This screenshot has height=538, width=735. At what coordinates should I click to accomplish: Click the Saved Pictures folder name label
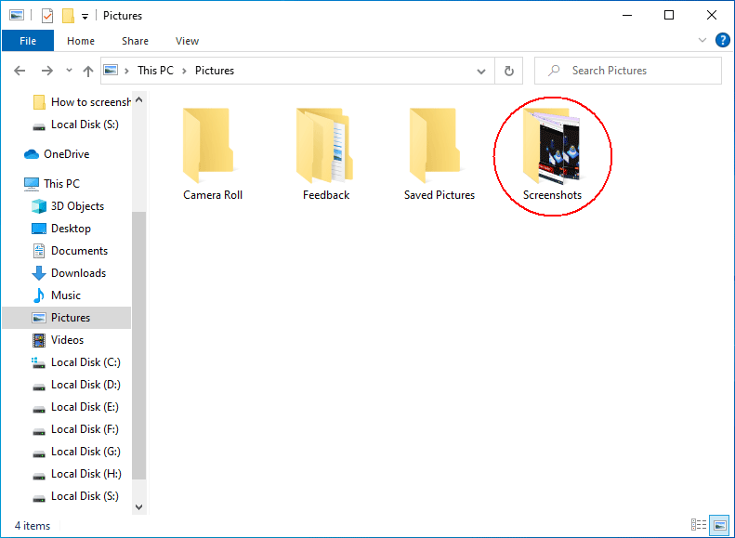[440, 195]
